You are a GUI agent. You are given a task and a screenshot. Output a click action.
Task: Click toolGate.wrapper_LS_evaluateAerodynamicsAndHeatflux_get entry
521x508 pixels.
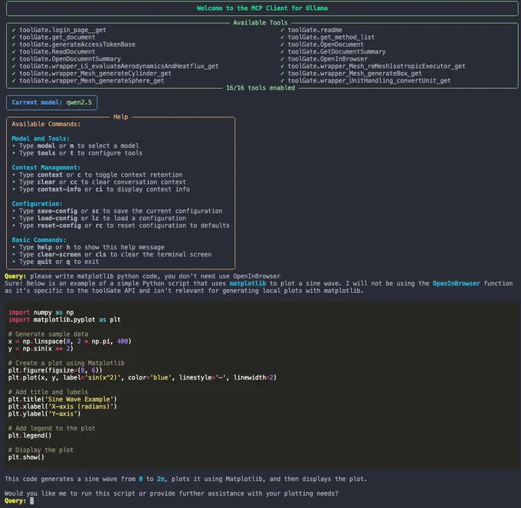point(119,67)
